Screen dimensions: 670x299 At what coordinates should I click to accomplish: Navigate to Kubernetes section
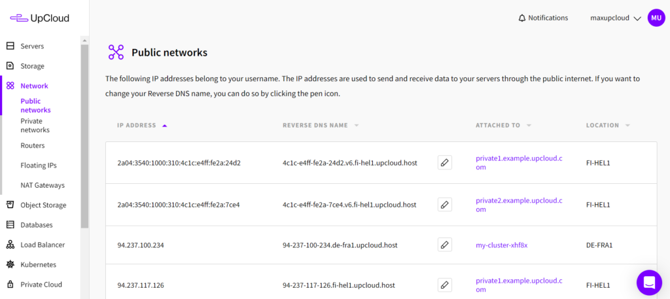[38, 265]
